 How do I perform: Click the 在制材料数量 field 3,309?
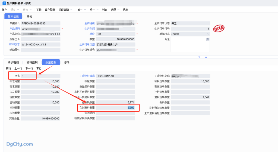coord(116,108)
